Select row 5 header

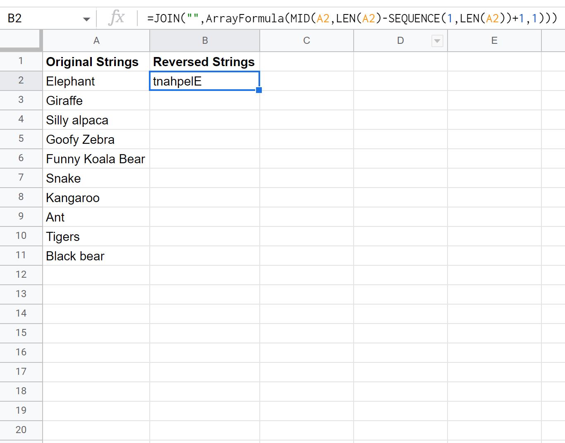(x=21, y=139)
